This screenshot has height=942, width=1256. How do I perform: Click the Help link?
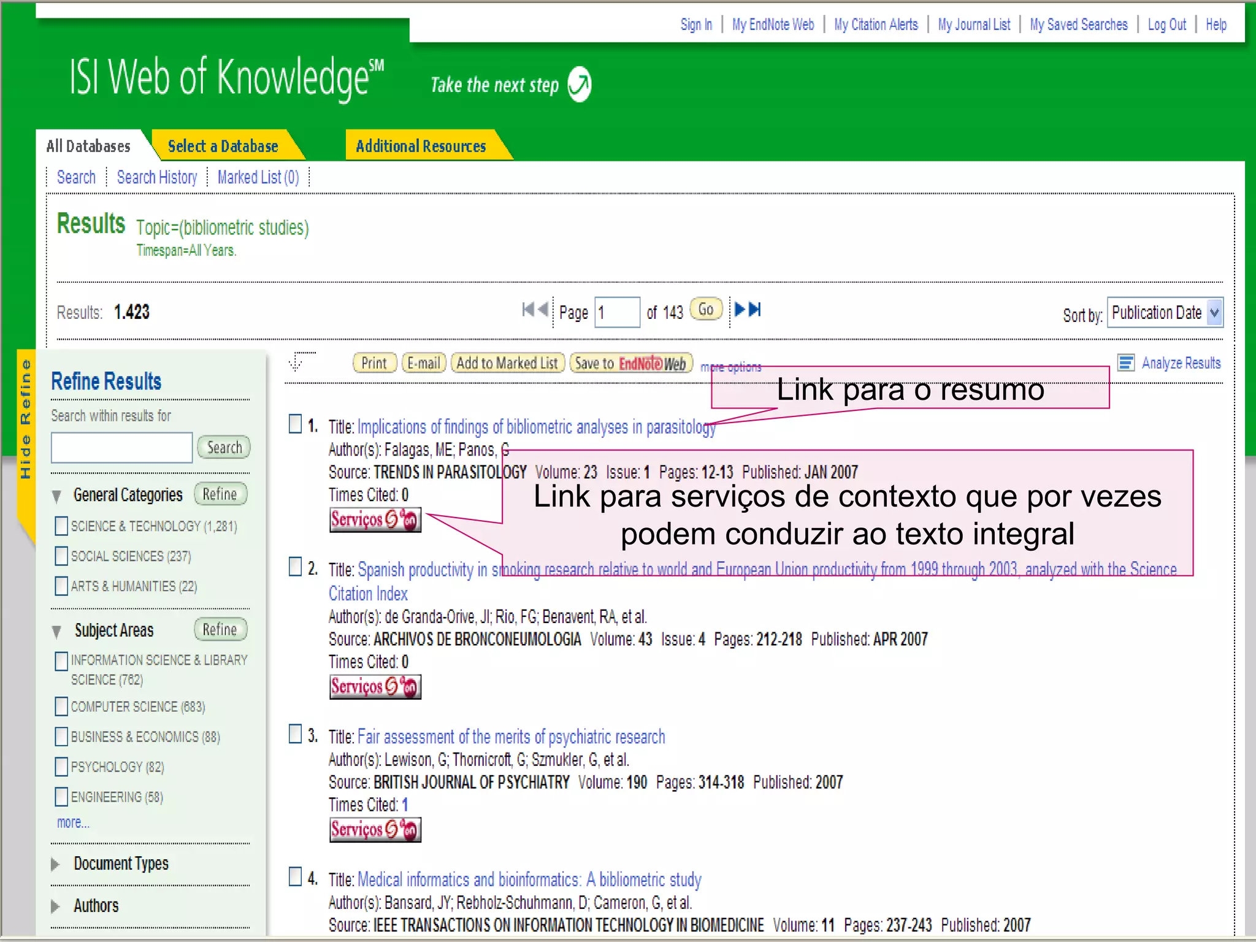[x=1216, y=25]
